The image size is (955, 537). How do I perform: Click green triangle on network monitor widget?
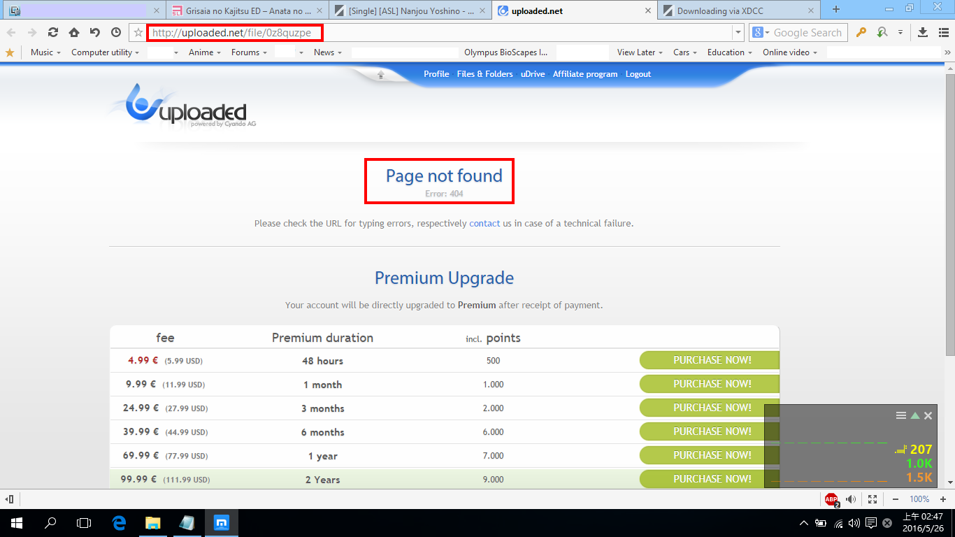(x=915, y=415)
